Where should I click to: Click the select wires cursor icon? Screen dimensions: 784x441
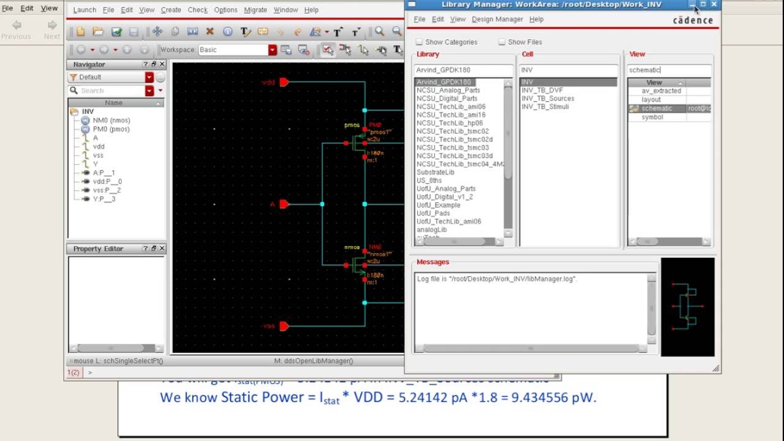pyautogui.click(x=364, y=50)
